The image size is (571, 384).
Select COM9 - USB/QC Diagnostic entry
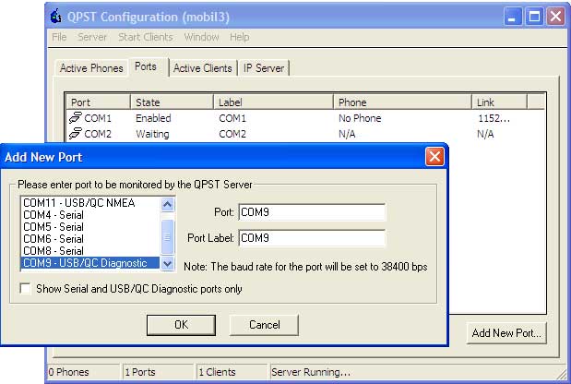tap(90, 263)
